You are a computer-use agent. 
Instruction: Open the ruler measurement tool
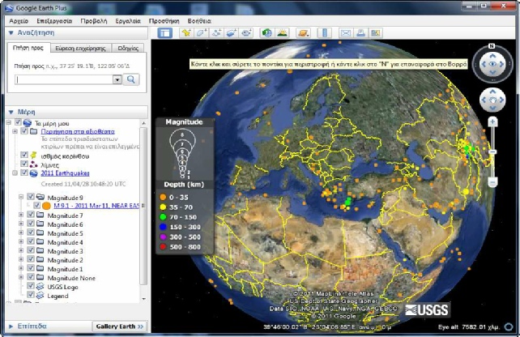click(324, 33)
